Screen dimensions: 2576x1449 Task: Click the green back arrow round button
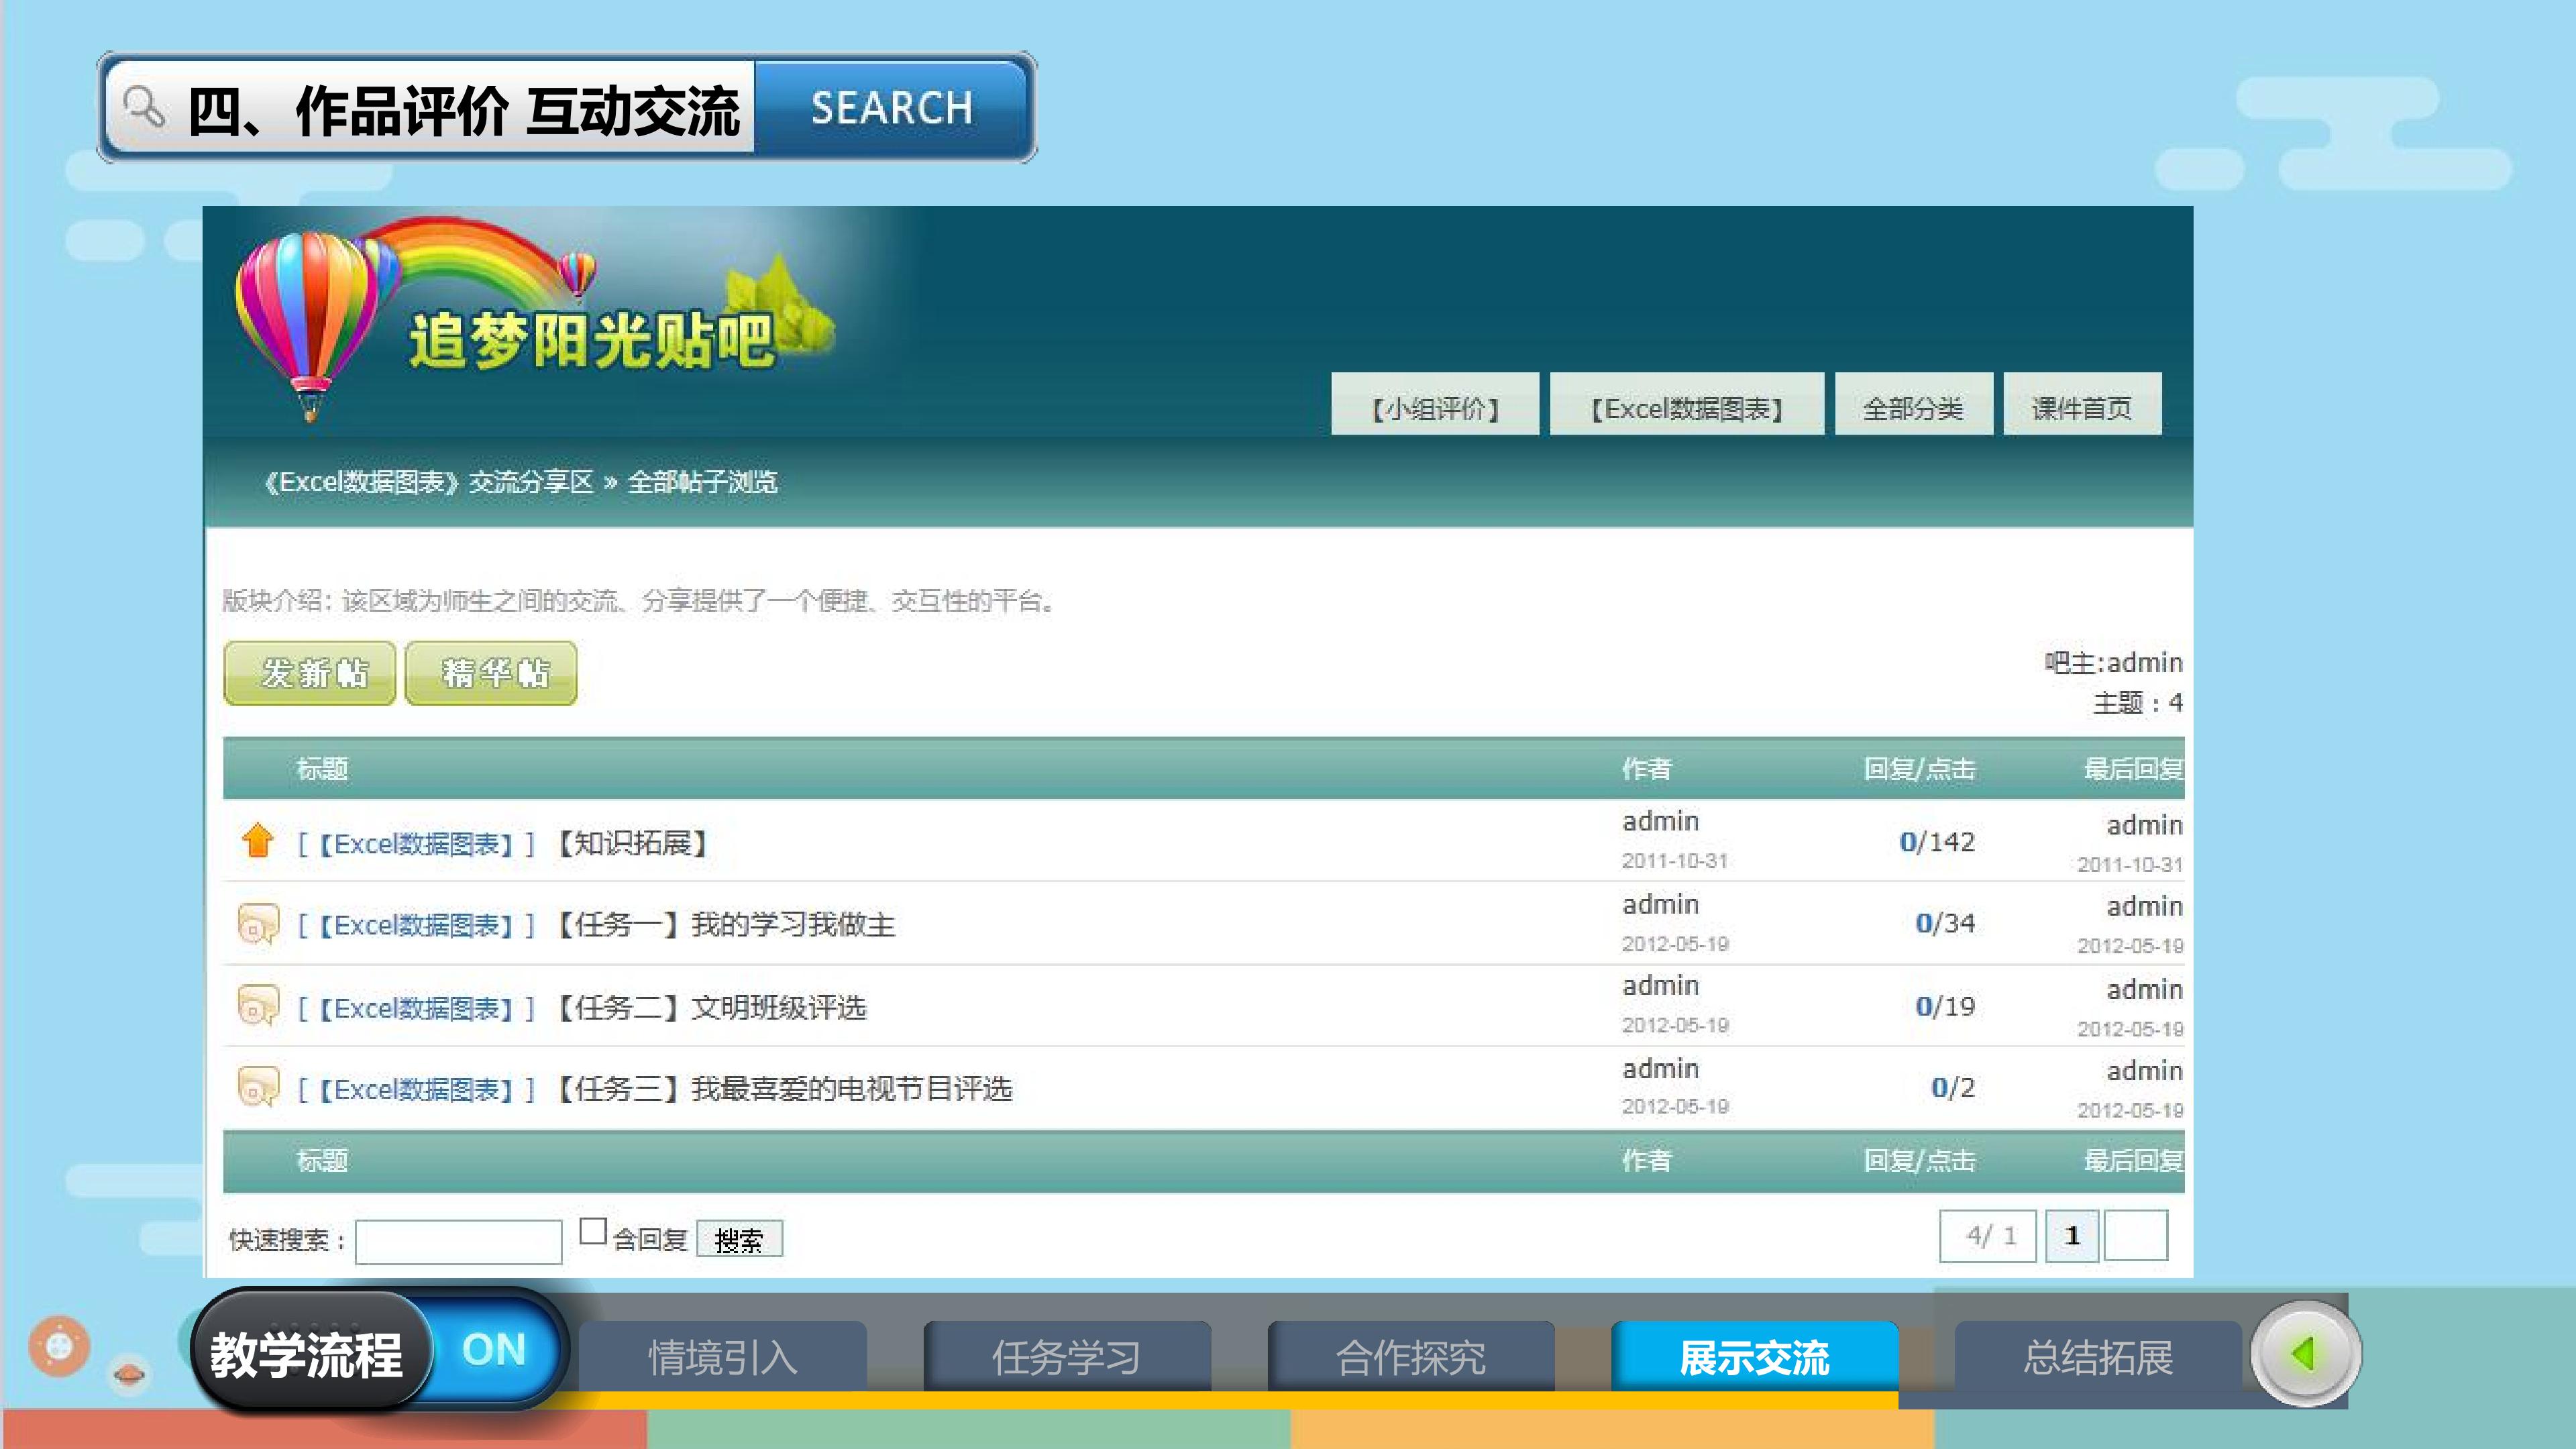2306,1354
